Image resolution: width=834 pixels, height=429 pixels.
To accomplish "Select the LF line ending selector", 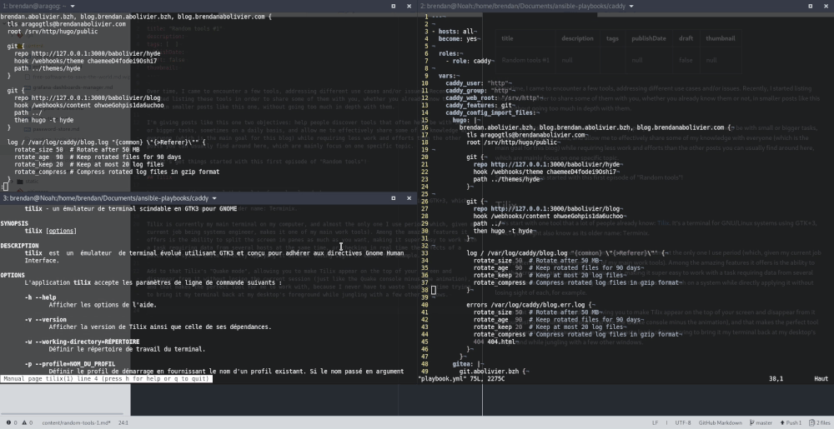I will tap(655, 422).
